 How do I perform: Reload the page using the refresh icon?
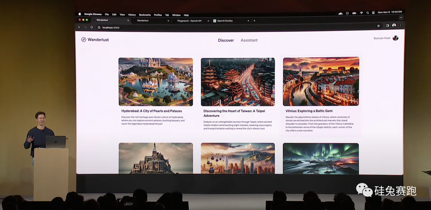tap(91, 27)
